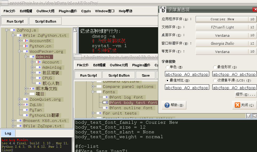Click the question mark help icon in font dialog

(167, 105)
